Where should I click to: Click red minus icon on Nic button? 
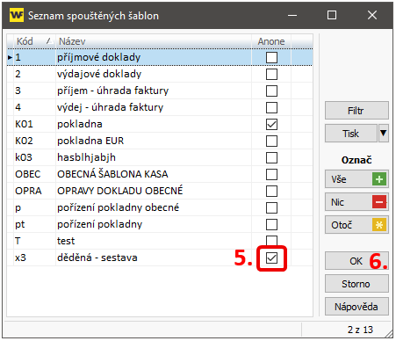[379, 202]
